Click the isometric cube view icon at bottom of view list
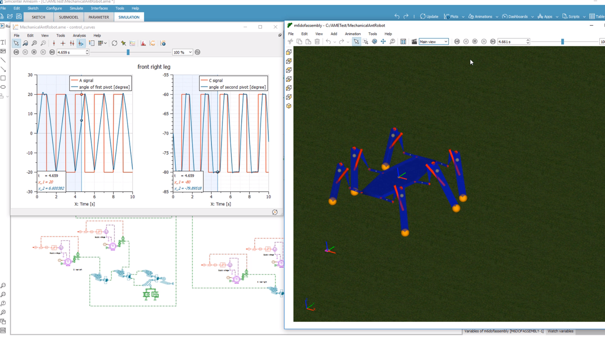605x340 pixels. [289, 106]
